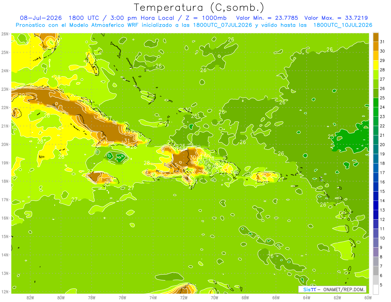Select the white swatch at legend bottom
The image size is (391, 302).
pyautogui.click(x=376, y=289)
